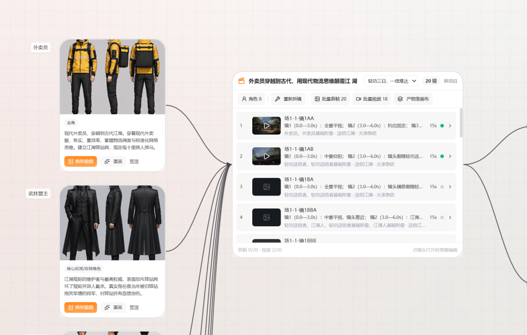Select the shot title 场1-1-镜1AA
Image resolution: width=527 pixels, height=335 pixels.
pos(299,118)
